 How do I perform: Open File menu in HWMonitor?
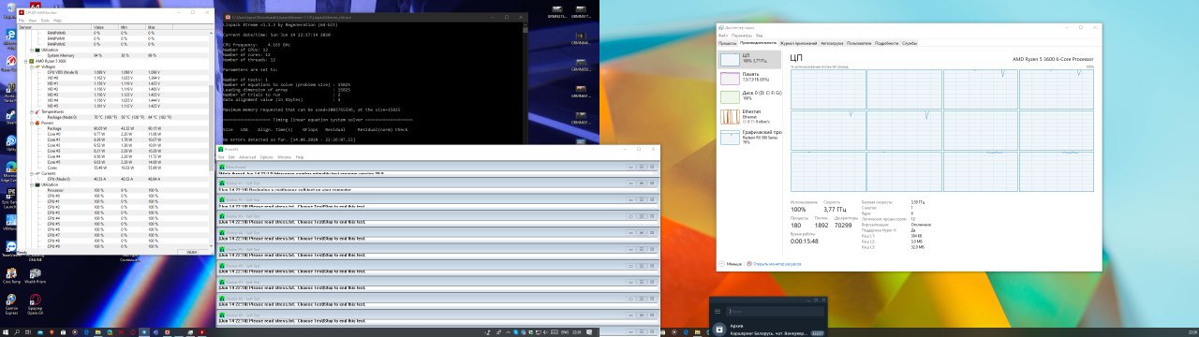pyautogui.click(x=22, y=20)
